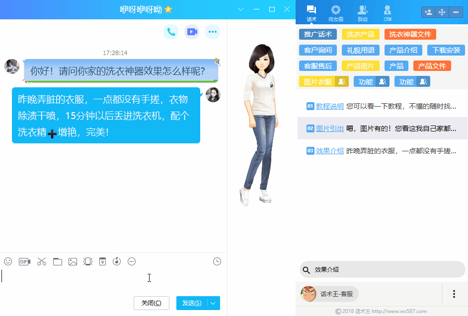The height and width of the screenshot is (316, 468).
Task: Open chat history clock icon
Action: pos(217,261)
